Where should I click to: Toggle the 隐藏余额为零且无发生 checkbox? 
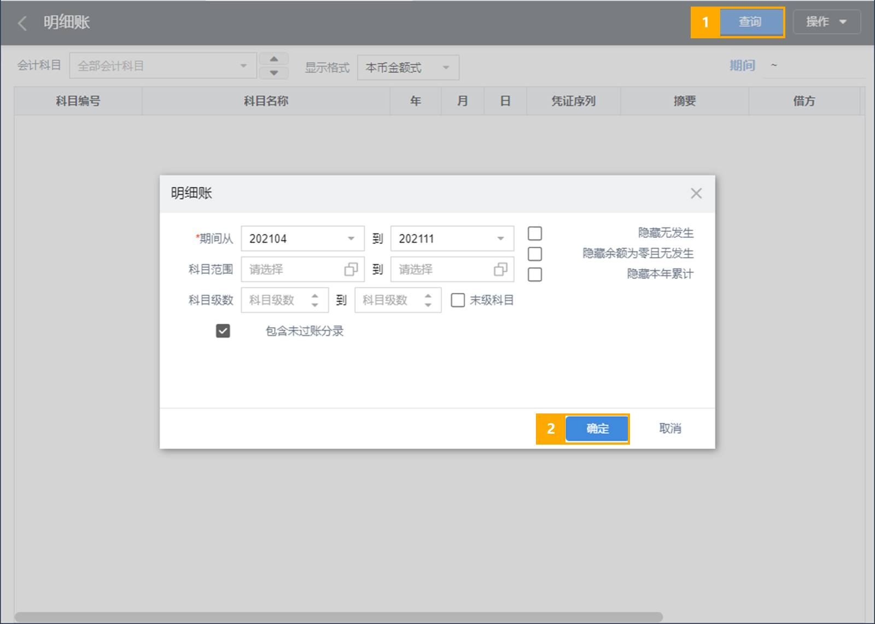pyautogui.click(x=535, y=254)
